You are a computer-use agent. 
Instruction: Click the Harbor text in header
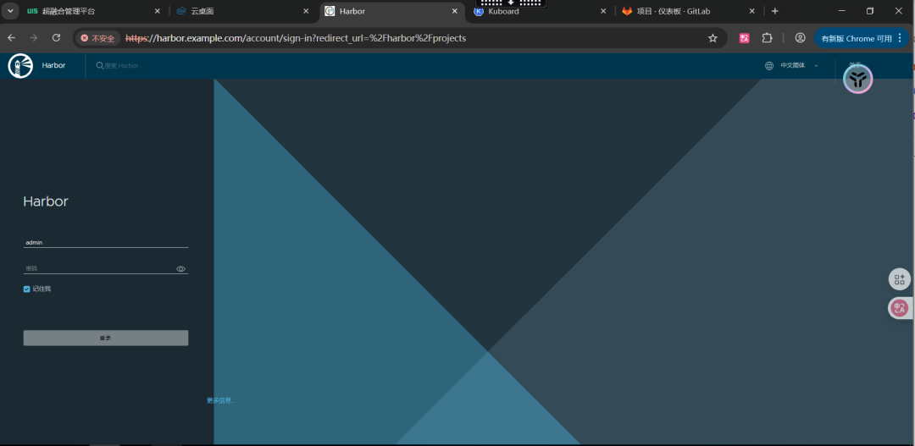tap(53, 65)
